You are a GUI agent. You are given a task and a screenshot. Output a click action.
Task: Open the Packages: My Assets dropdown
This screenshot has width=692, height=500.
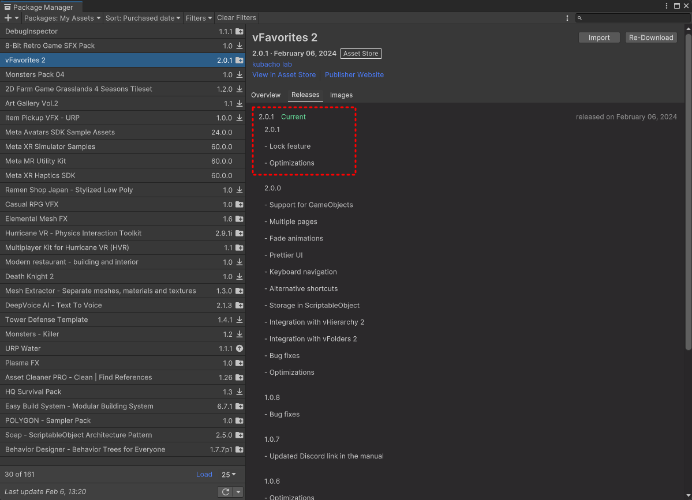point(62,18)
